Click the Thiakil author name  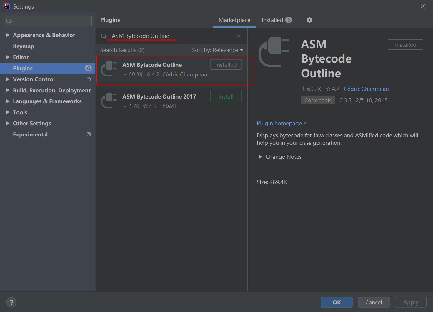(167, 106)
